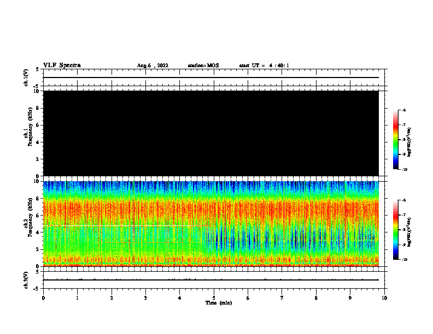Viewport: 433px width, 334px height.
Task: Click the "-5" tick of the ch.1(V) axis
Action: pos(37,86)
